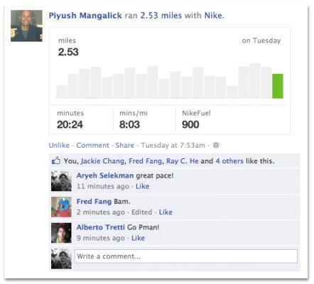The width and height of the screenshot is (314, 284).
Task: Open the post options gear icon
Action: tap(216, 145)
